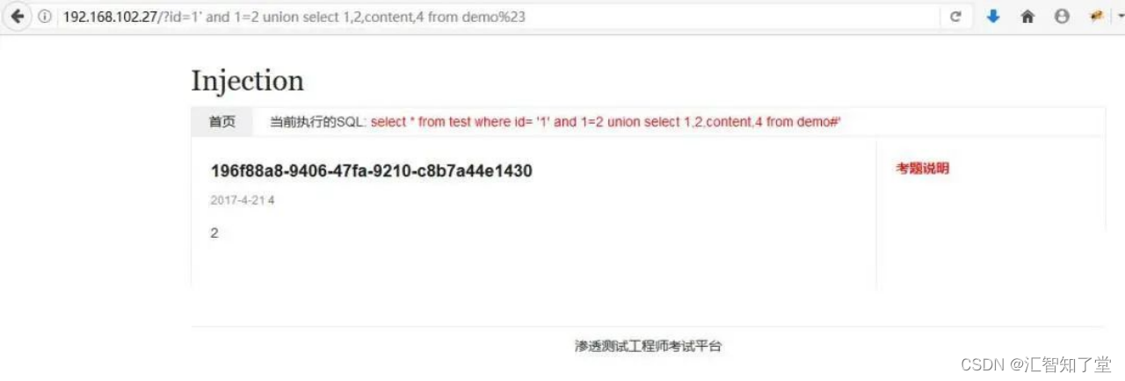Click the 2017-4-21 date line
This screenshot has width=1125, height=381.
point(243,200)
